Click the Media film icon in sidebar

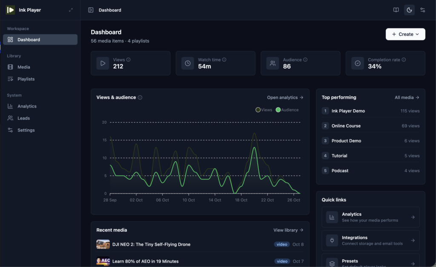[x=10, y=67]
